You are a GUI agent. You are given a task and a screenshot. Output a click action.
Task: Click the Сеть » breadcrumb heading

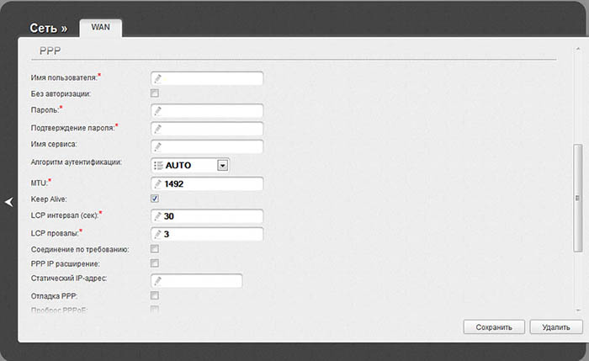click(x=49, y=28)
